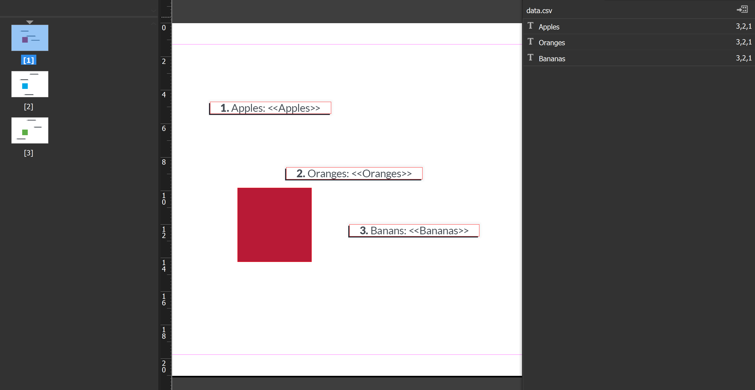
Task: Select the Apples field in data.csv panel
Action: click(x=549, y=27)
